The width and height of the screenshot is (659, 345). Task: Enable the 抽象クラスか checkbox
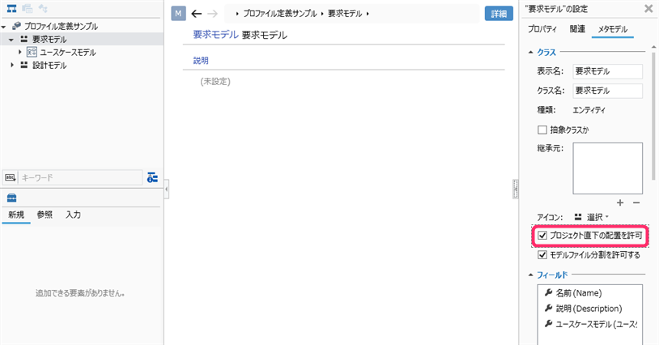pyautogui.click(x=542, y=130)
